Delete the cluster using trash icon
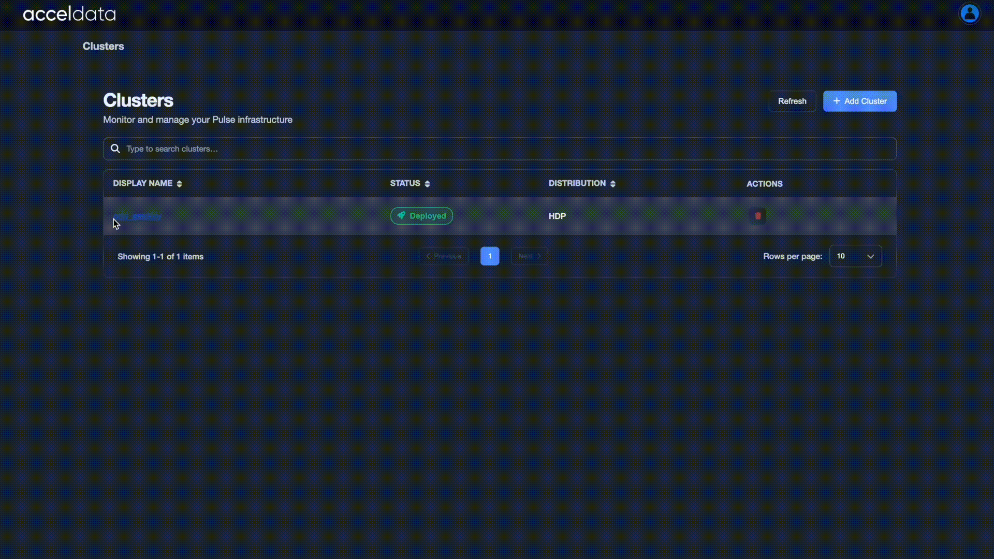The image size is (994, 559). [x=757, y=216]
